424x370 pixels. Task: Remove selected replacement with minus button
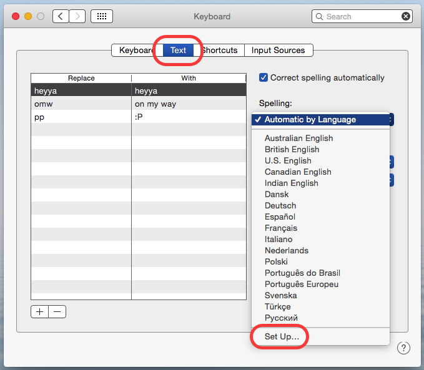tap(57, 311)
